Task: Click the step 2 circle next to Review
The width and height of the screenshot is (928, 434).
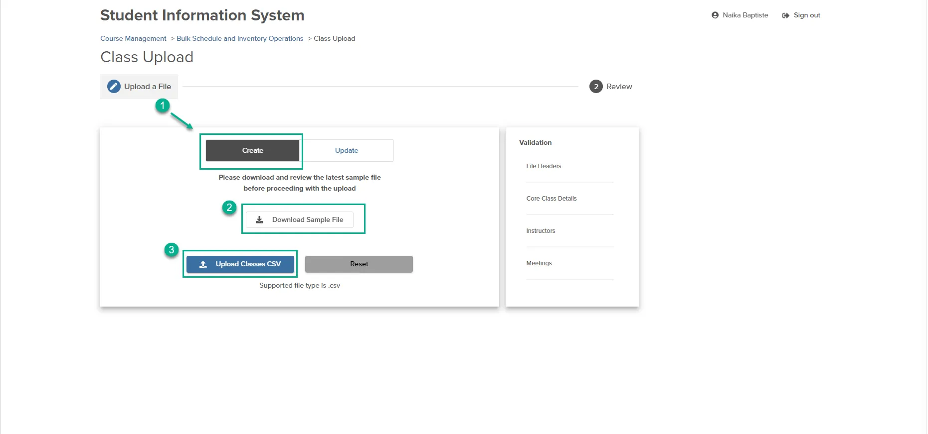Action: tap(596, 87)
